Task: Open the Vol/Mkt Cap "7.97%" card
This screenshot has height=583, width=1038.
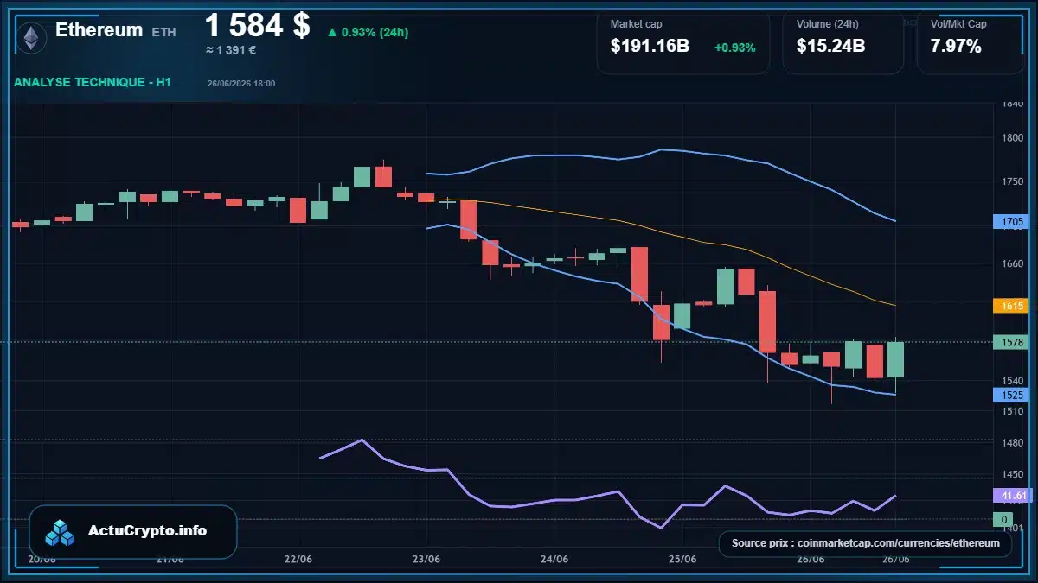Action: [971, 41]
